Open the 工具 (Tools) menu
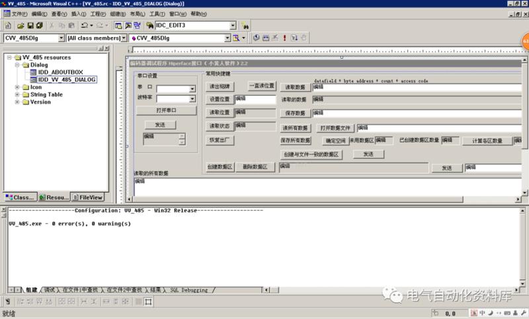The image size is (529, 319). point(157,14)
